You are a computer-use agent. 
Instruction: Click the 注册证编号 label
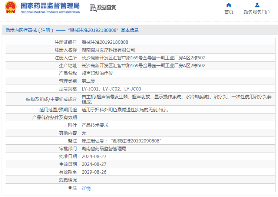point(66,42)
